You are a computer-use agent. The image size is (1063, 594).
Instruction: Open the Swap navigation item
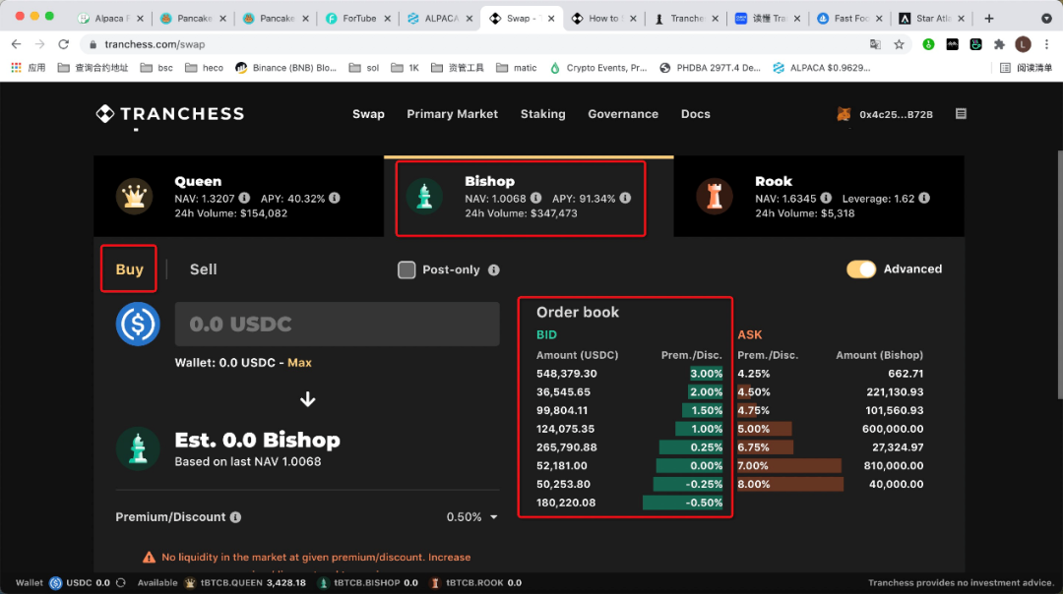pyautogui.click(x=368, y=114)
